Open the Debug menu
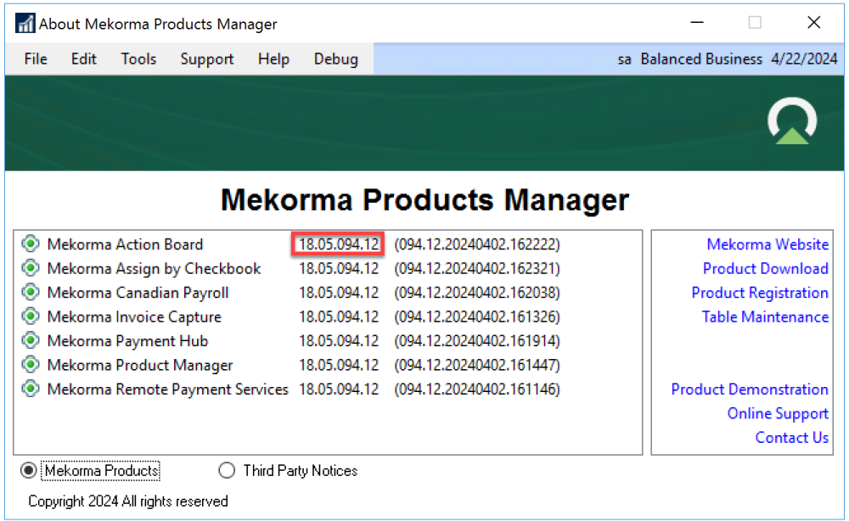This screenshot has width=849, height=521. coord(336,59)
